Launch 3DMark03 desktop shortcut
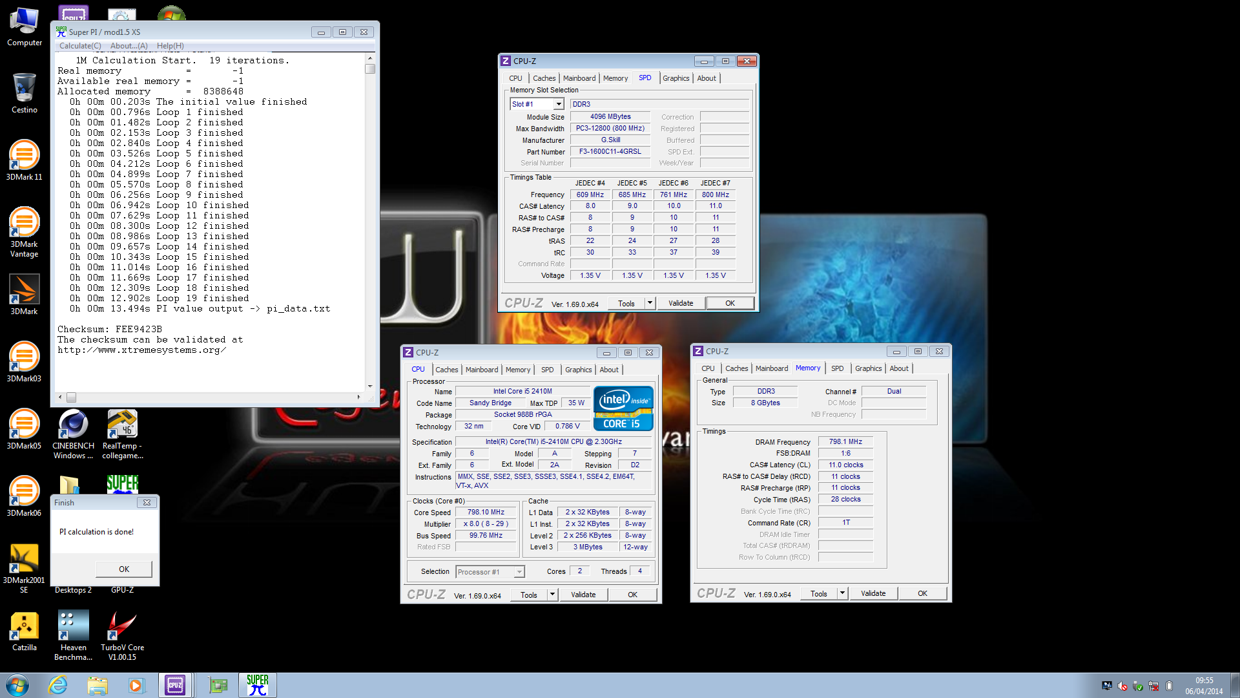1240x698 pixels. pyautogui.click(x=25, y=362)
